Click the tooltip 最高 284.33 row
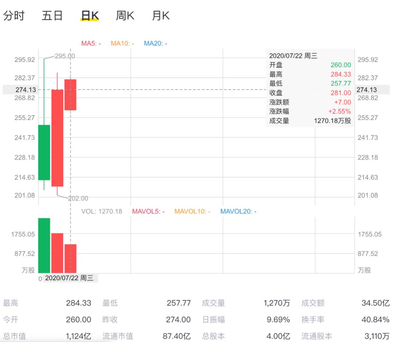 pos(310,74)
